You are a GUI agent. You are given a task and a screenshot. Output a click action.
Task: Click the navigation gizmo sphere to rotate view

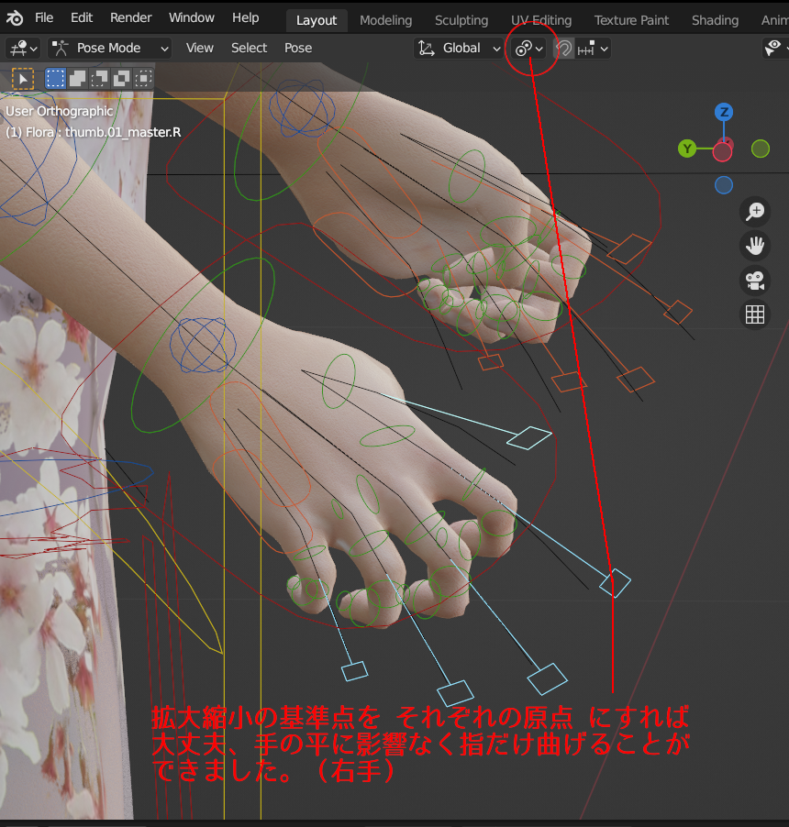point(724,149)
